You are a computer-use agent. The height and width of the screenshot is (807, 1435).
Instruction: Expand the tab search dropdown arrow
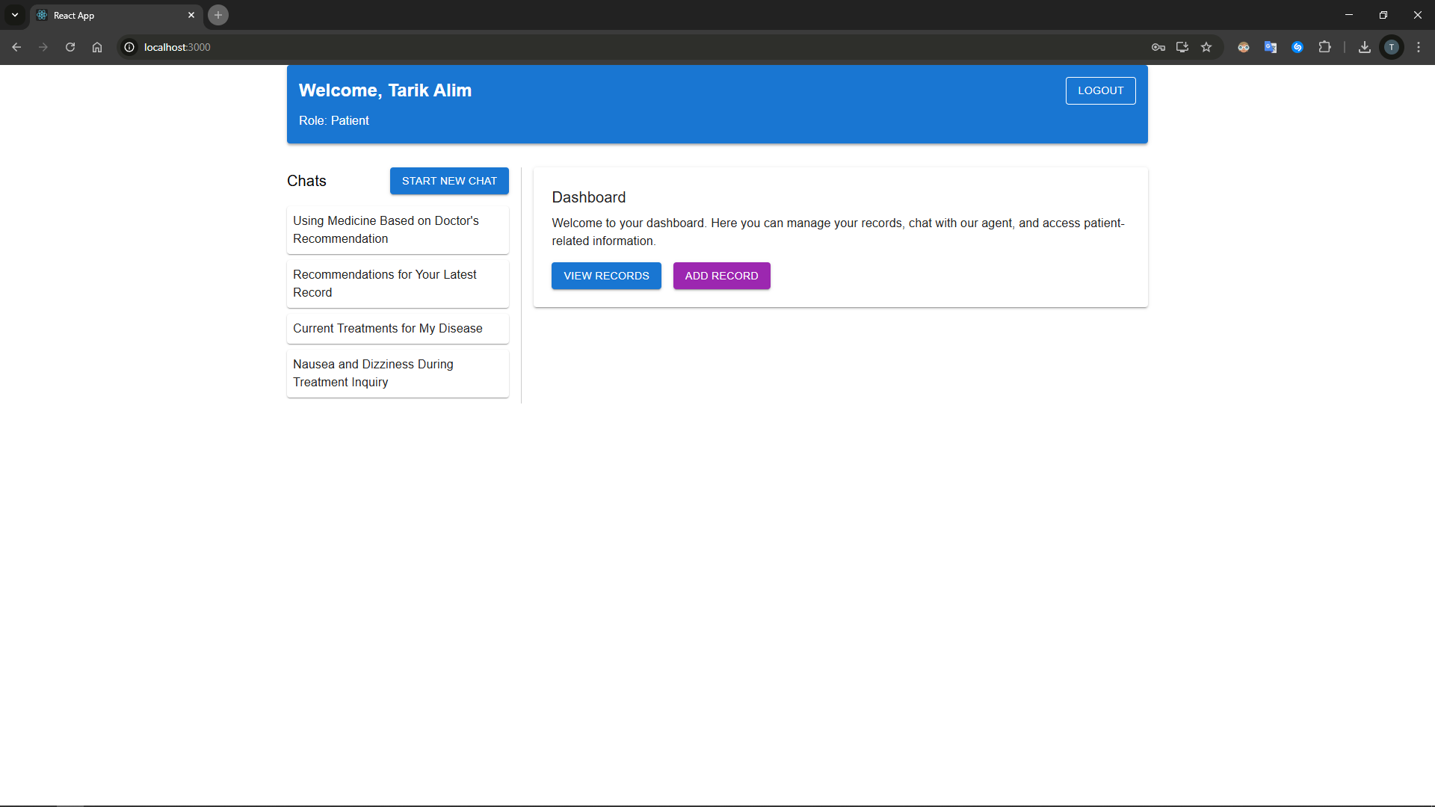click(15, 15)
